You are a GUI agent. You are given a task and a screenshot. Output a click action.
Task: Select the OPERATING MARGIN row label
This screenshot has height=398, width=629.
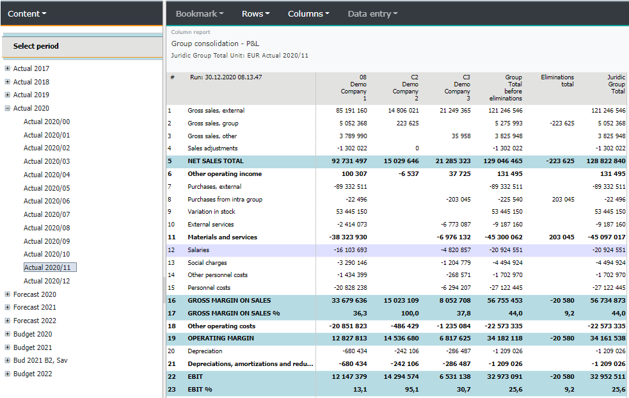click(221, 338)
